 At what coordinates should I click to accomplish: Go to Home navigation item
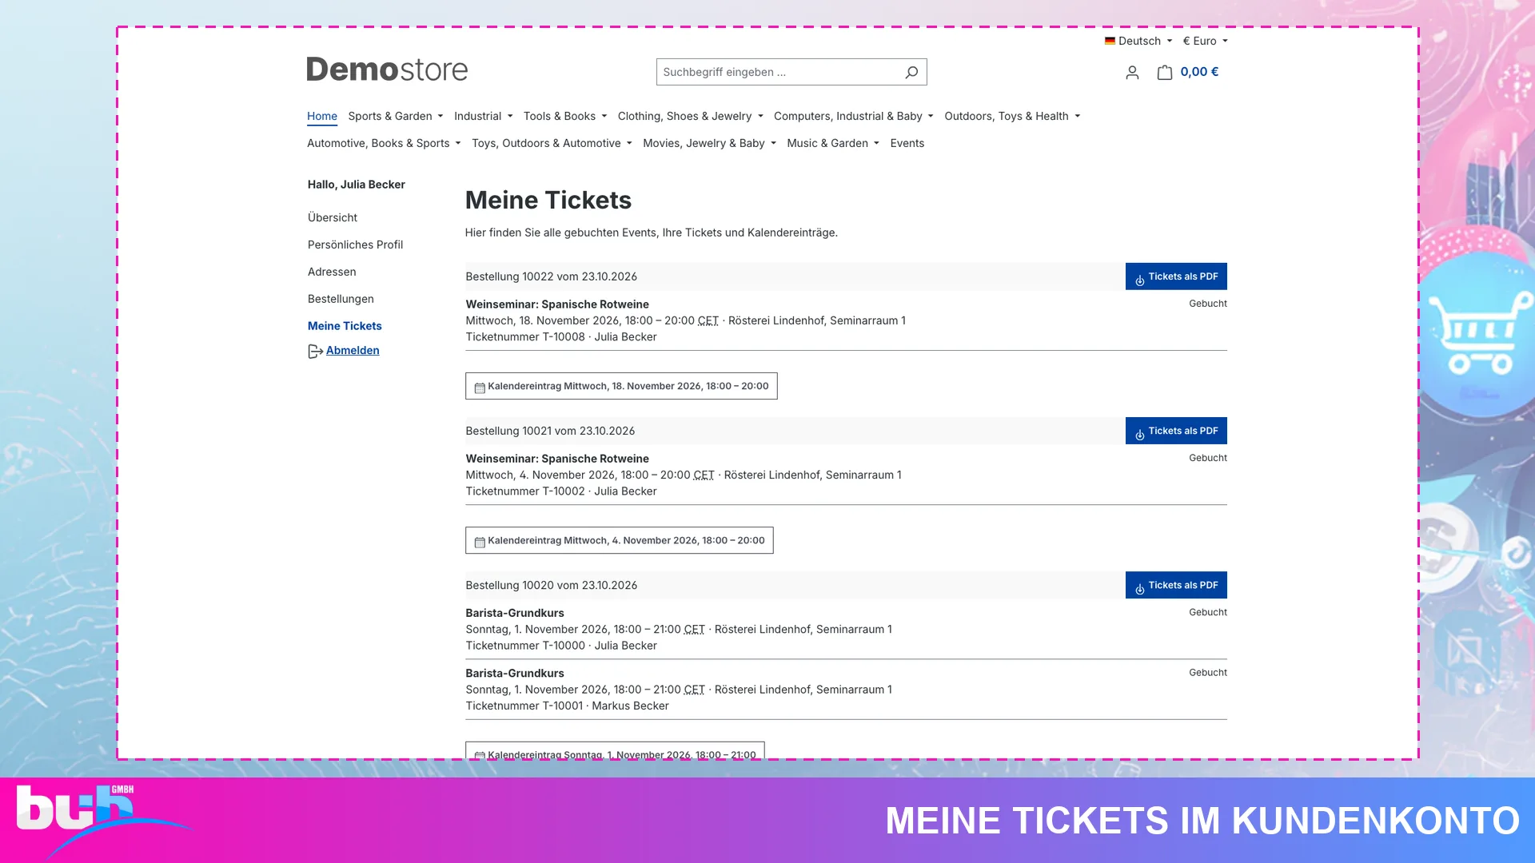(x=322, y=116)
